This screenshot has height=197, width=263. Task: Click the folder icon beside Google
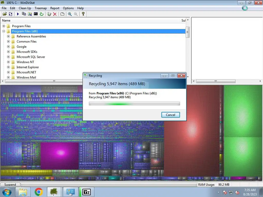pyautogui.click(x=13, y=47)
